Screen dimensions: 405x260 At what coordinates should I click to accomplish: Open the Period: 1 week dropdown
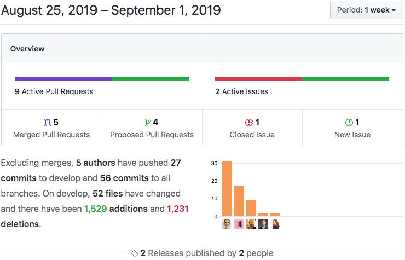coord(366,10)
